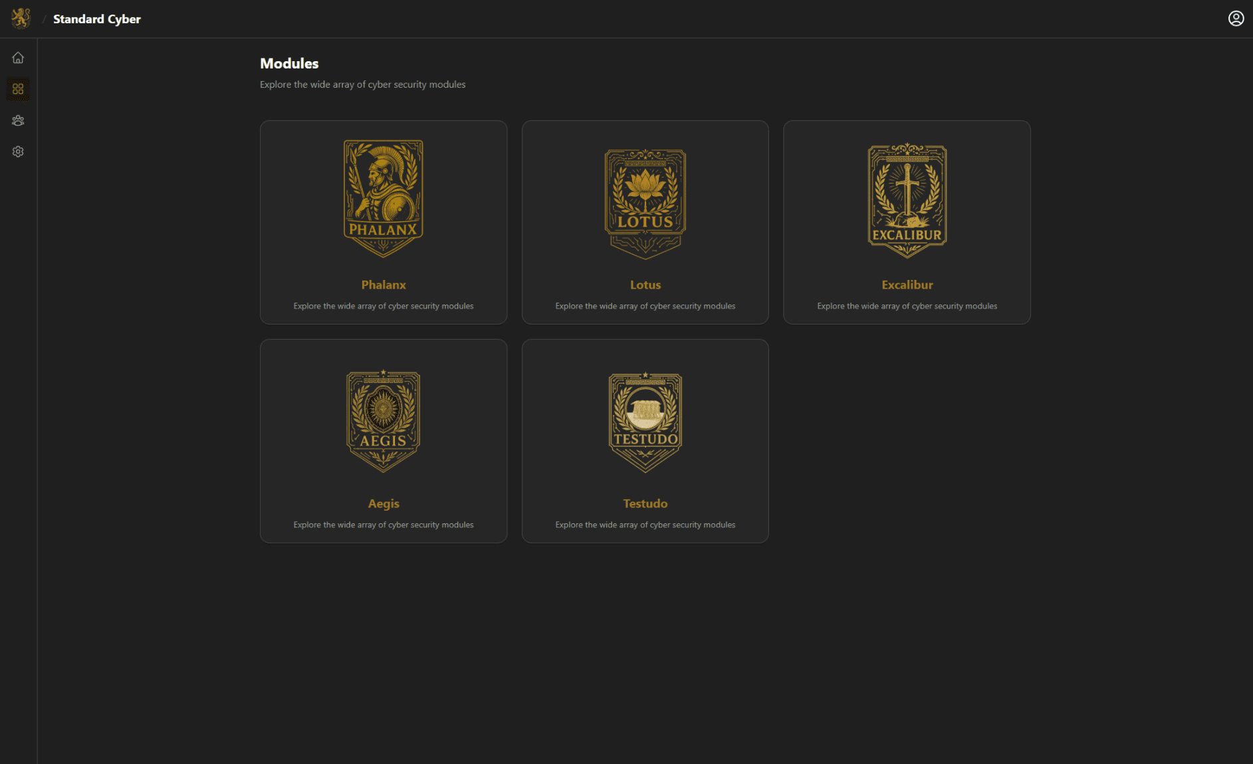Click the Modules page heading
Screen dimensions: 1253x764
pos(289,63)
